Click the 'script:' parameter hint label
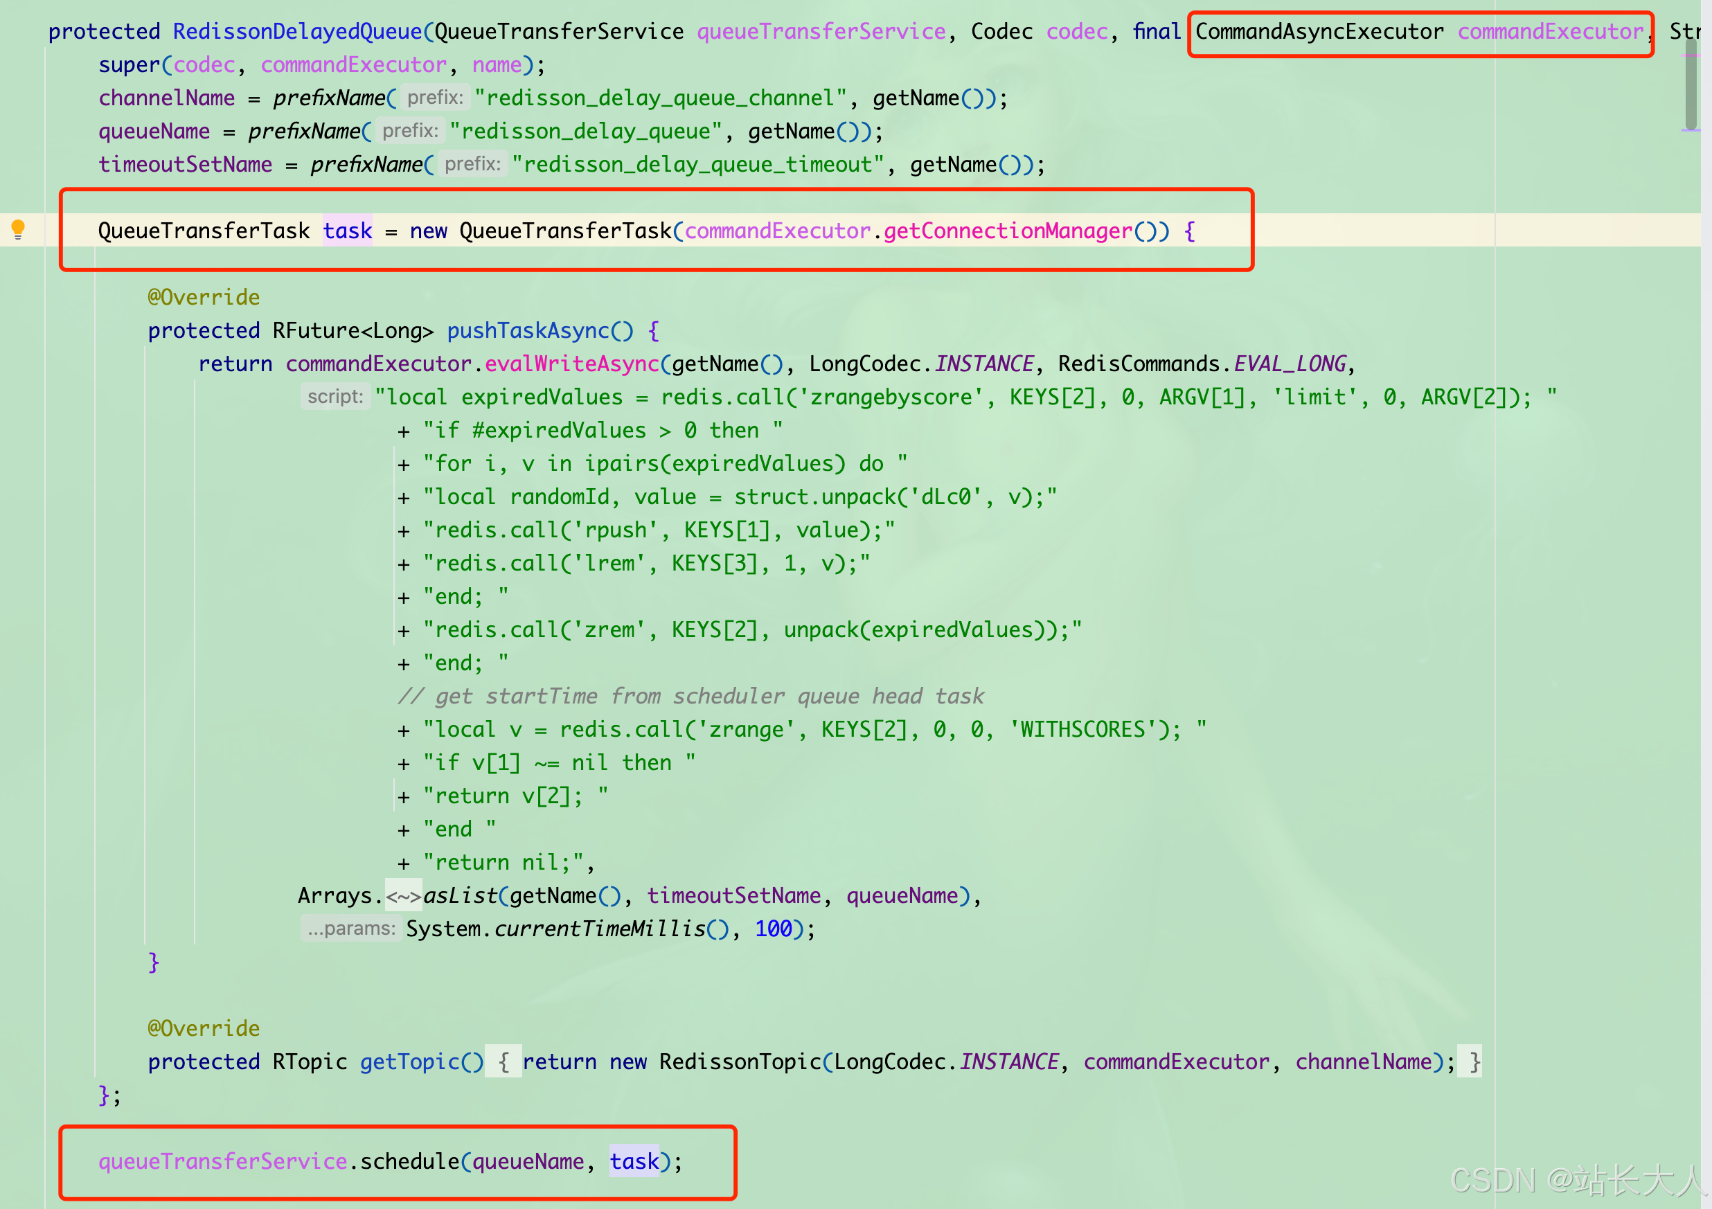1712x1209 pixels. 335,397
